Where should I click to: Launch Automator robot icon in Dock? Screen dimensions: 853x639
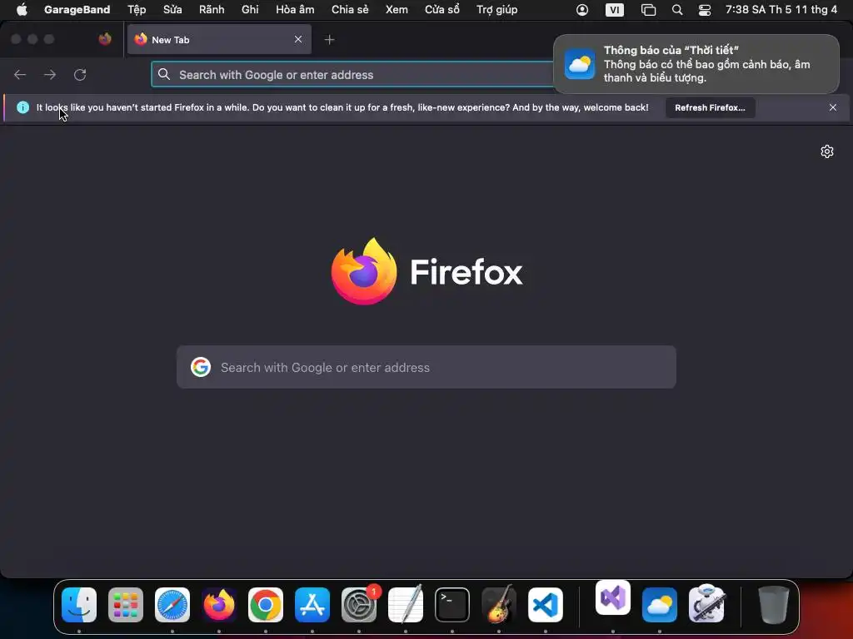pos(706,604)
